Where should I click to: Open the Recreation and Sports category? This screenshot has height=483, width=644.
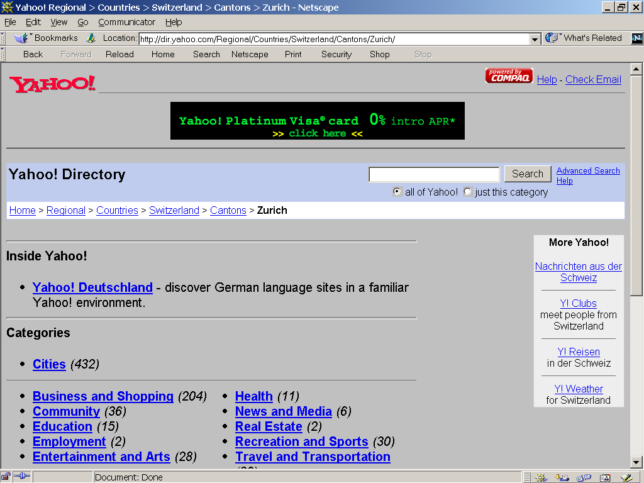point(302,441)
